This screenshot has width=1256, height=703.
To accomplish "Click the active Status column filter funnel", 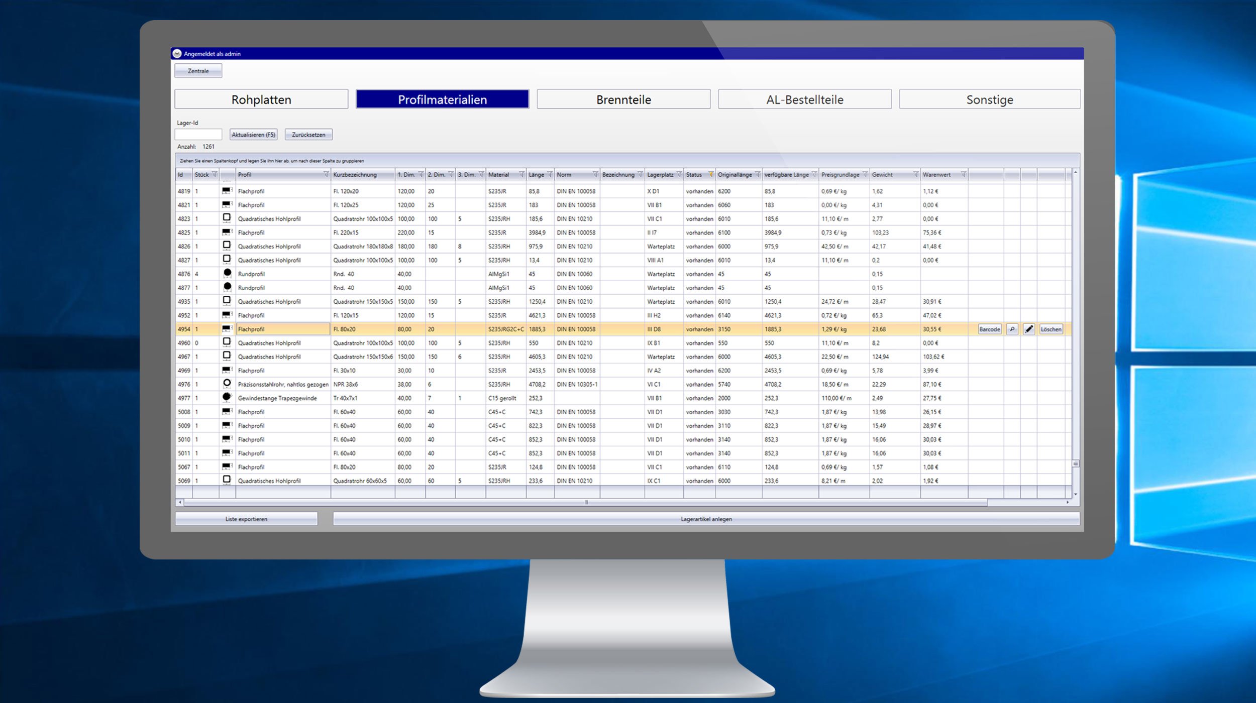I will coord(710,175).
